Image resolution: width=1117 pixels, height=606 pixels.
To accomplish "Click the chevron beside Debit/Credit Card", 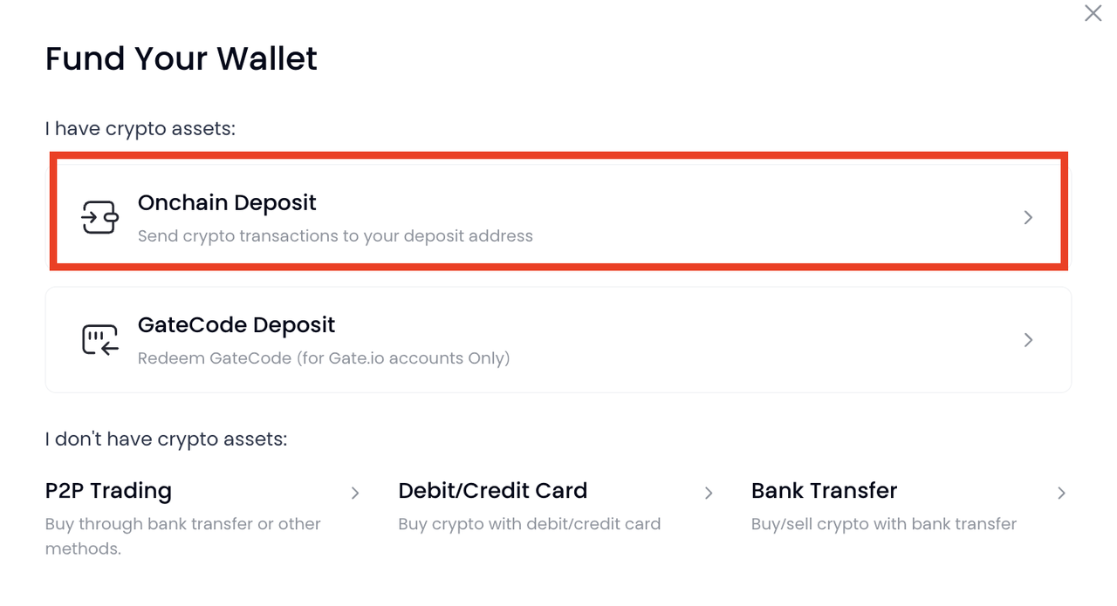I will point(709,494).
